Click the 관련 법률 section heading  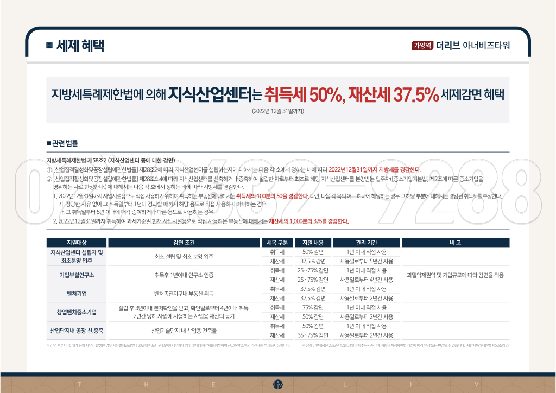tap(62, 143)
